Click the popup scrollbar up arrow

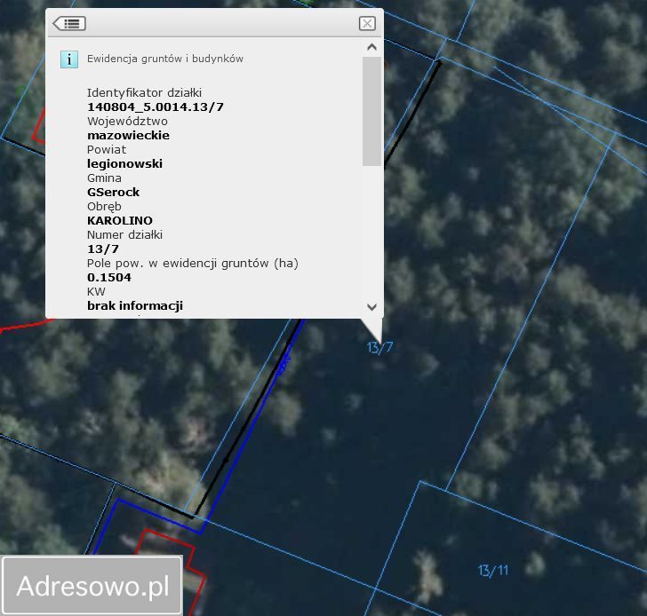[x=371, y=47]
